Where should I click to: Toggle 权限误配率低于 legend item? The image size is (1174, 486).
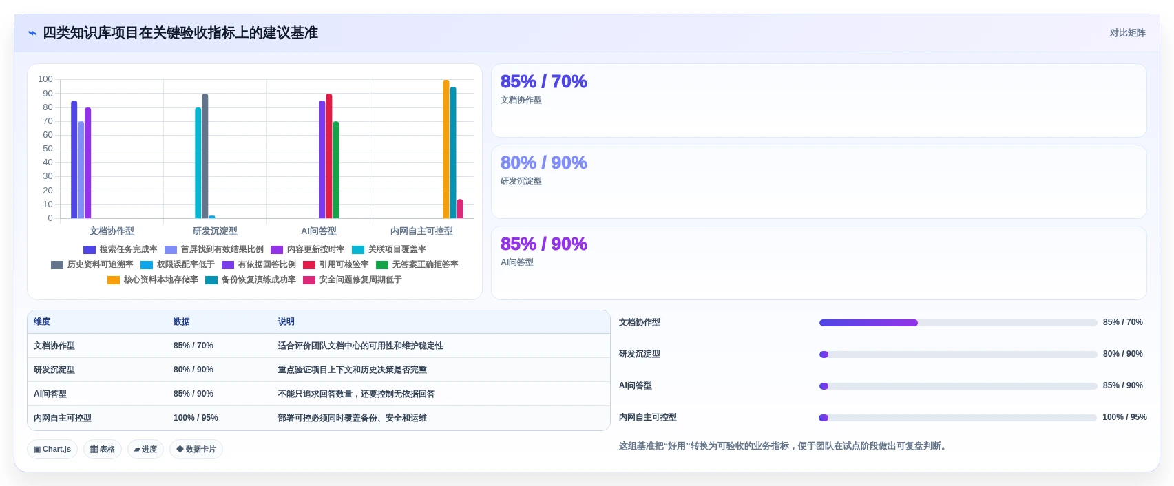pyautogui.click(x=178, y=265)
